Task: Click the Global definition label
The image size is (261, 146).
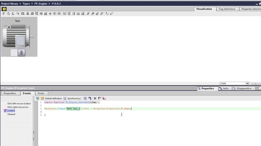Action: (x=53, y=99)
